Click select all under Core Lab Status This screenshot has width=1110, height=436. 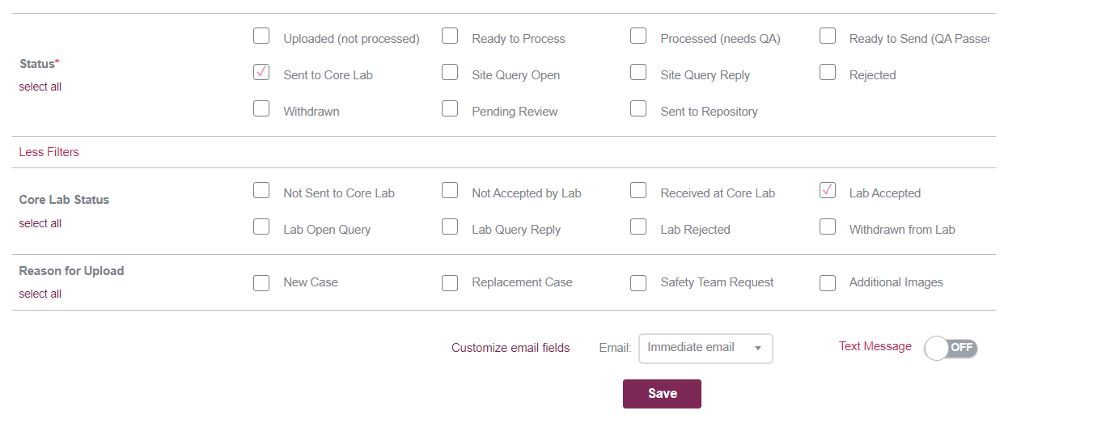click(x=40, y=223)
